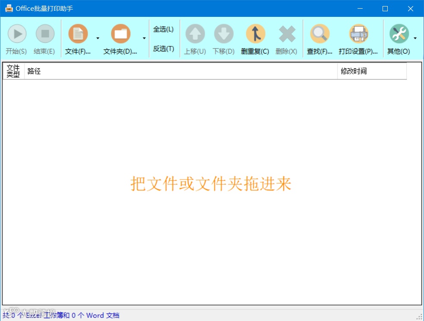Close the Office批量打印助手 window
Viewport: 424px width, 321px height.
click(411, 8)
